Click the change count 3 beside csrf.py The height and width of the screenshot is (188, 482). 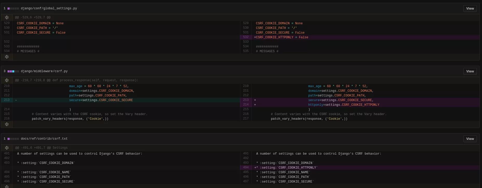[x=4, y=71]
